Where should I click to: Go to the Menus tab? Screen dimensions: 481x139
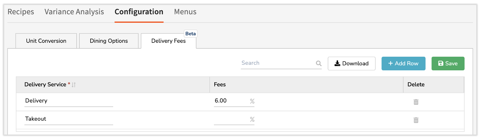[x=185, y=12]
